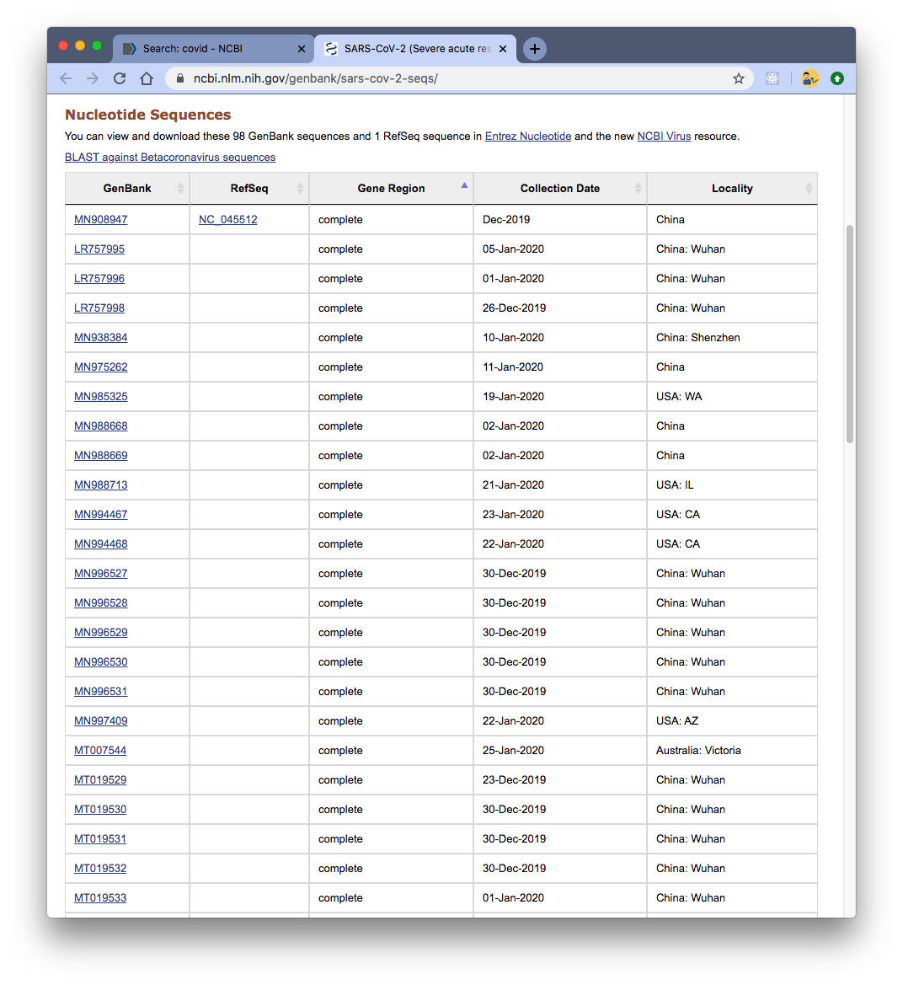View the site lock security icon
Viewport: 903px width, 985px height.
pyautogui.click(x=180, y=78)
